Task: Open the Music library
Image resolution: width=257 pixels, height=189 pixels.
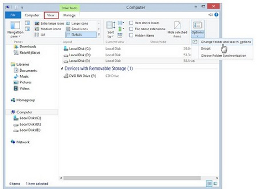Action: 21,76
